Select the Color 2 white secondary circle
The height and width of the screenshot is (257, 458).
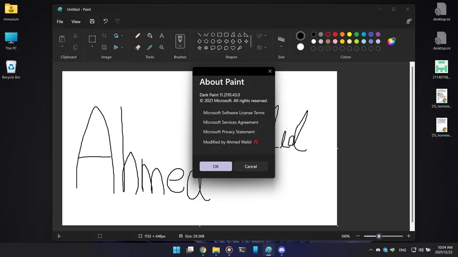coord(301,47)
